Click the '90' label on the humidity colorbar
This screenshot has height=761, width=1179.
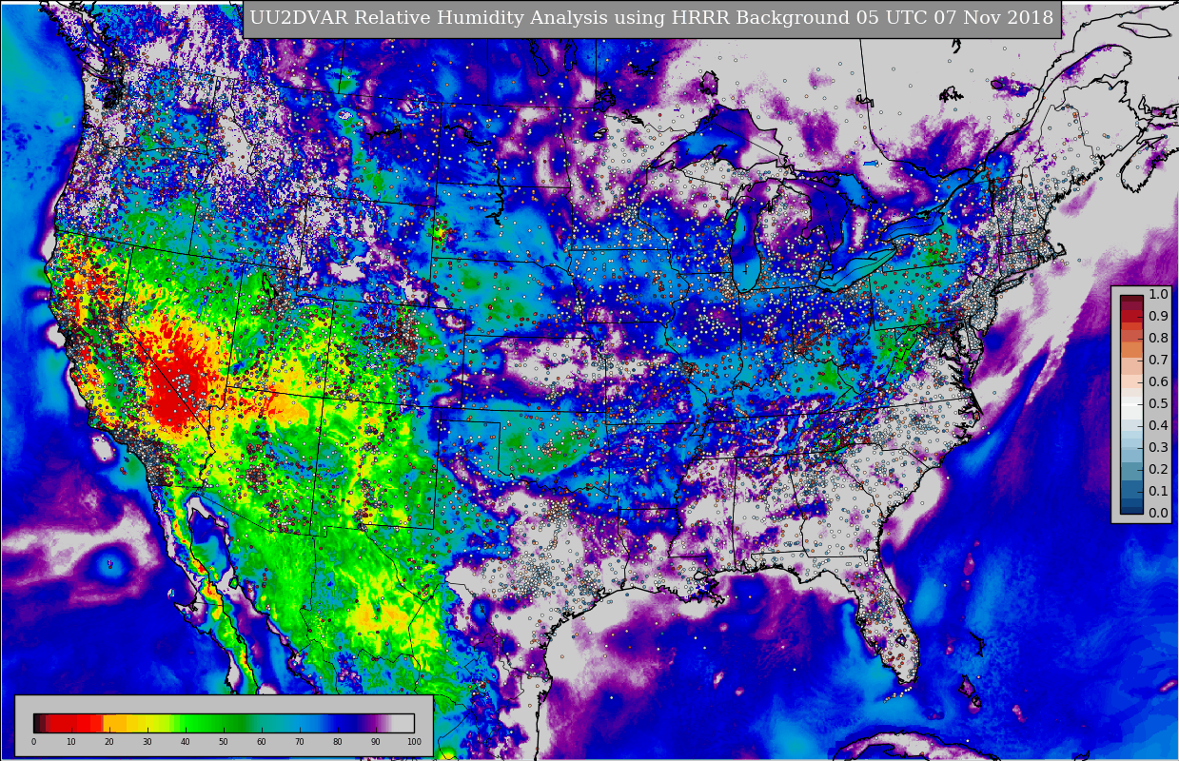(x=376, y=742)
